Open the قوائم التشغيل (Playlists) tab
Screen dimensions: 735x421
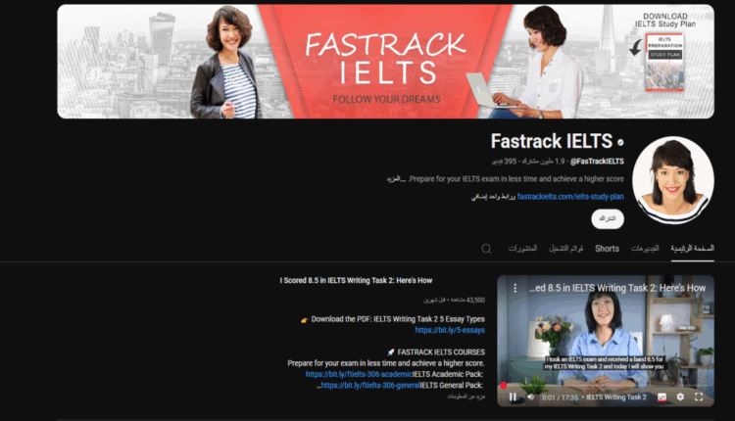click(x=565, y=249)
